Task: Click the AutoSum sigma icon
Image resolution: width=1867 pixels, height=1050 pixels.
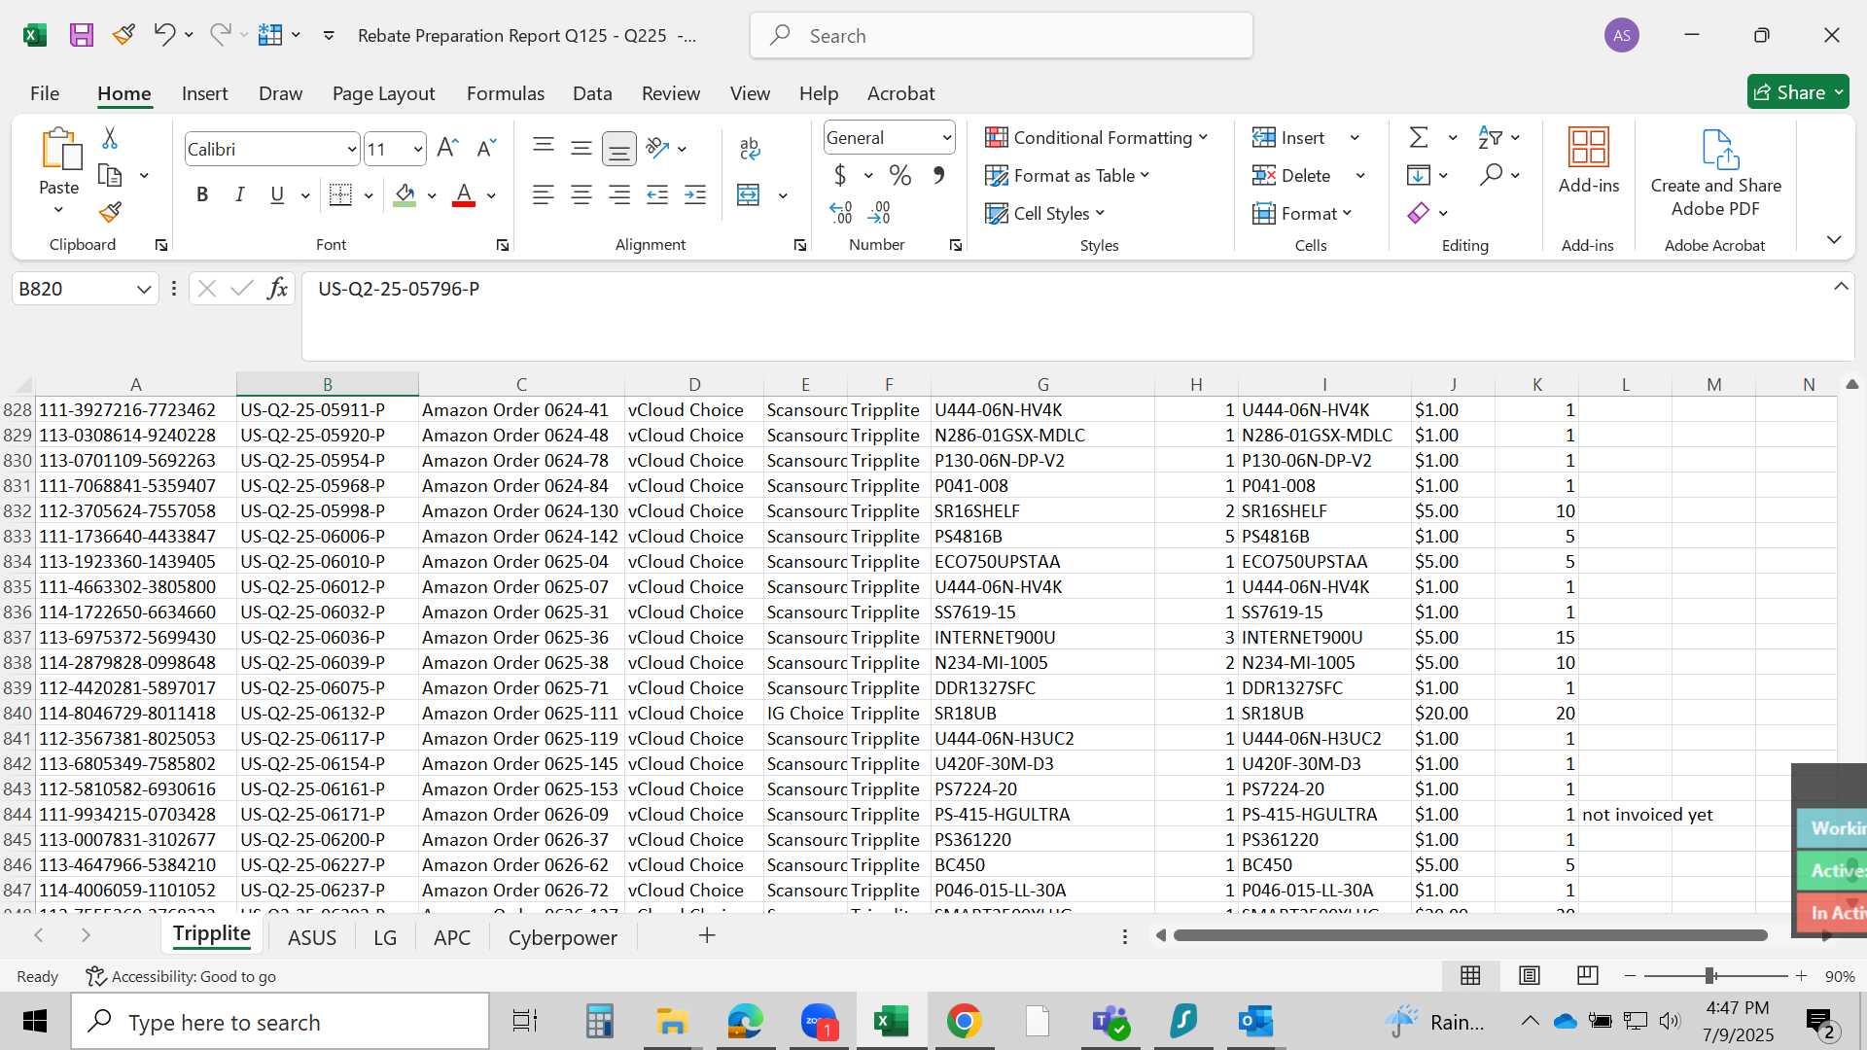Action: pos(1419,137)
